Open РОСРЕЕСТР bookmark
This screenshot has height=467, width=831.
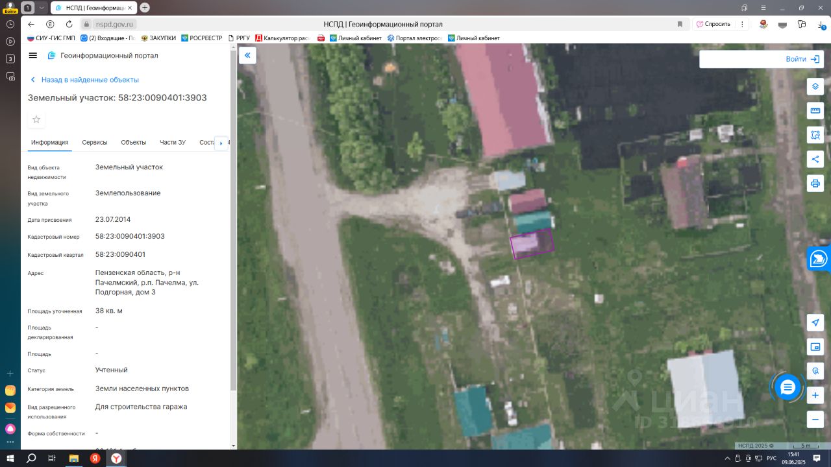[202, 38]
